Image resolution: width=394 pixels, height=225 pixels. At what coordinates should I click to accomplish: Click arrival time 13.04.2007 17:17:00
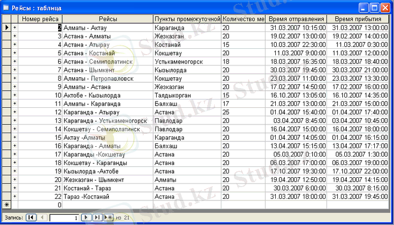[x=358, y=146]
